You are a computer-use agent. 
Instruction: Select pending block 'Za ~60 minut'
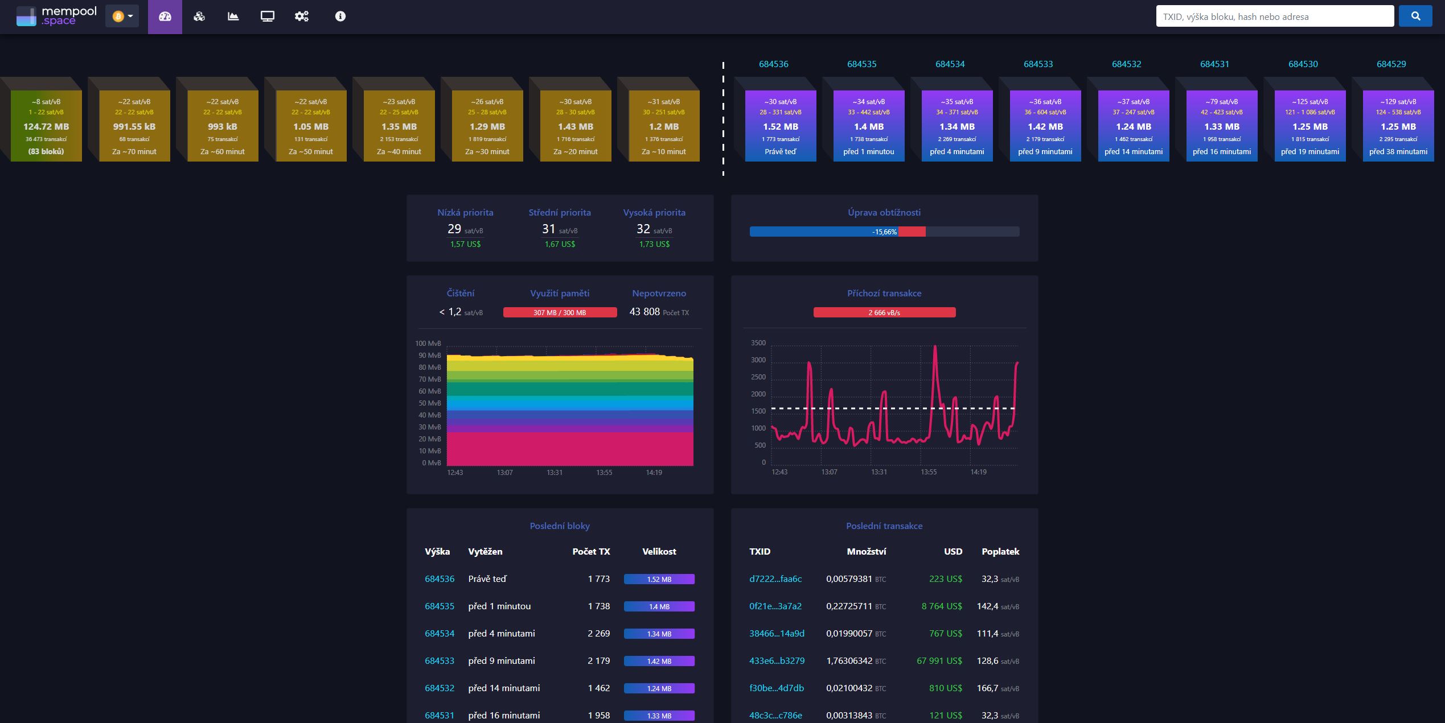(x=223, y=126)
